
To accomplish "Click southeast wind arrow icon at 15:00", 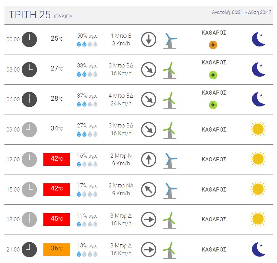I will tap(149, 189).
